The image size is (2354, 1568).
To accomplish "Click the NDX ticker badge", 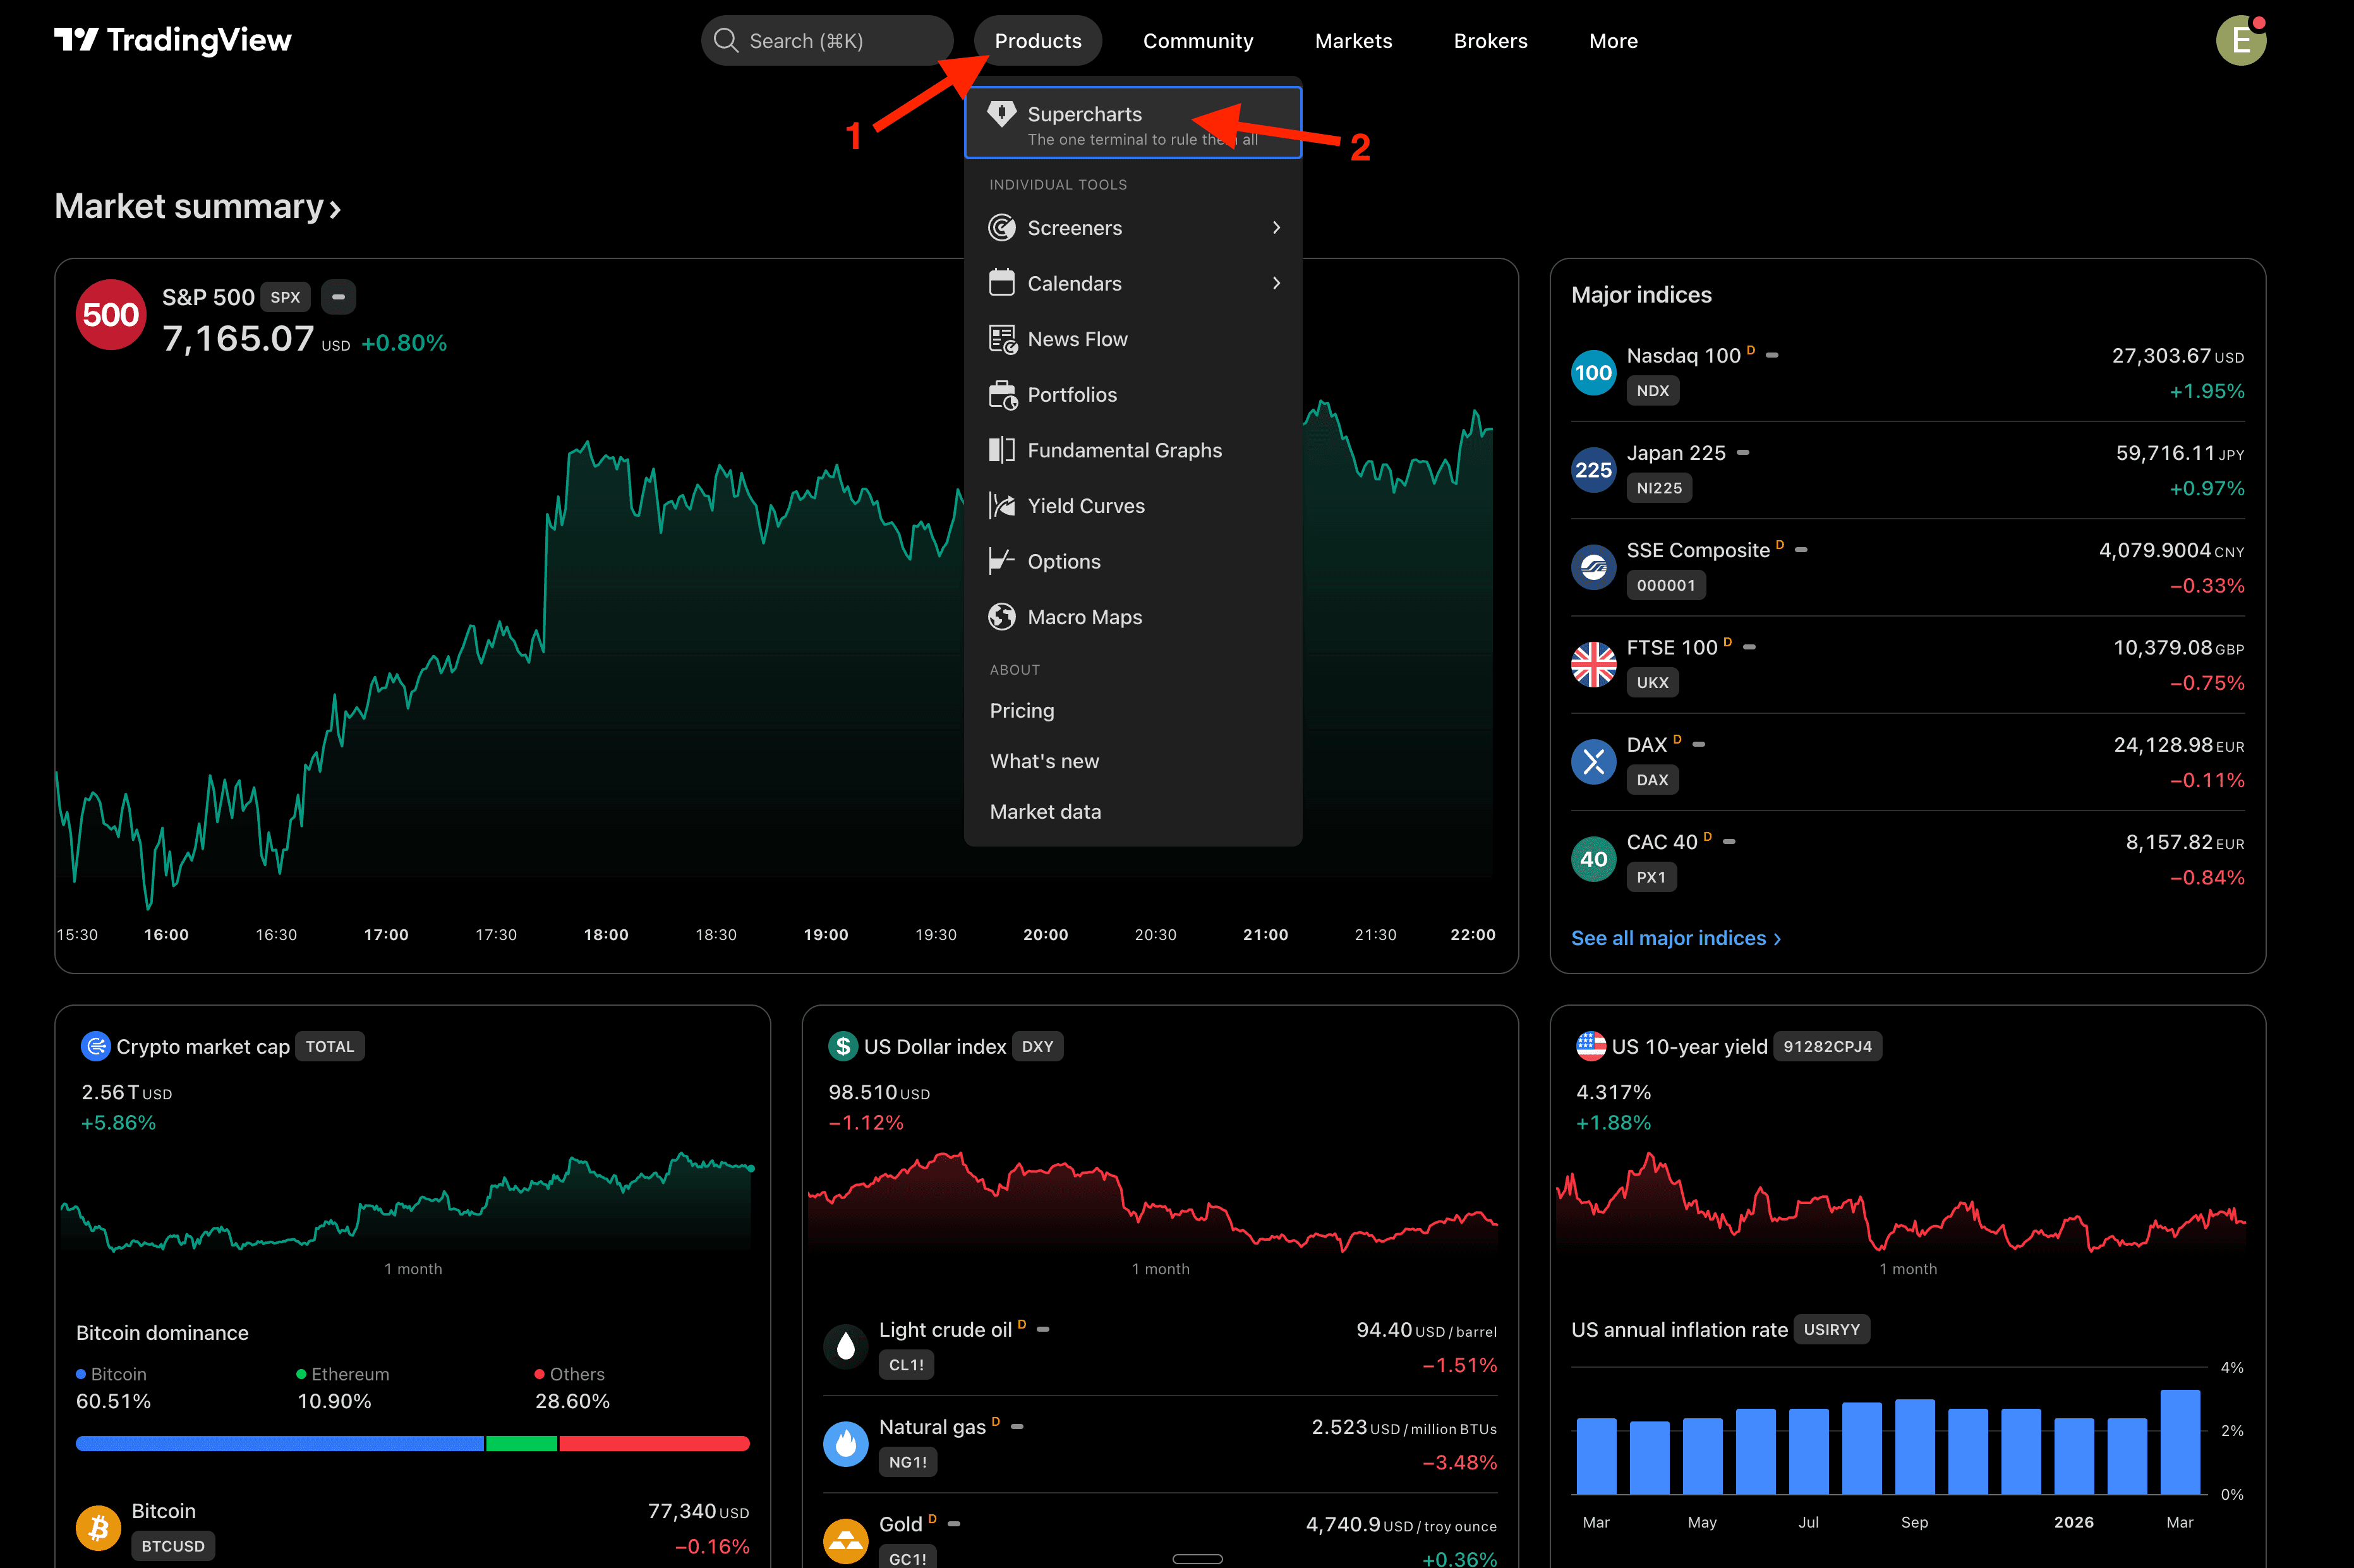I will click(1652, 391).
